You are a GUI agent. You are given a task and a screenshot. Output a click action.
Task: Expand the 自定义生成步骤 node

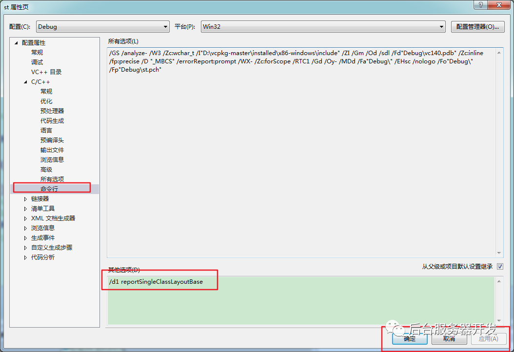click(26, 248)
